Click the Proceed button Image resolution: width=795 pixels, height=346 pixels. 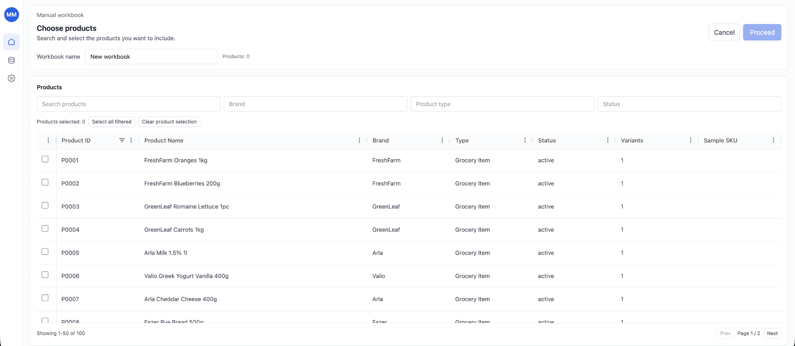[x=762, y=32]
